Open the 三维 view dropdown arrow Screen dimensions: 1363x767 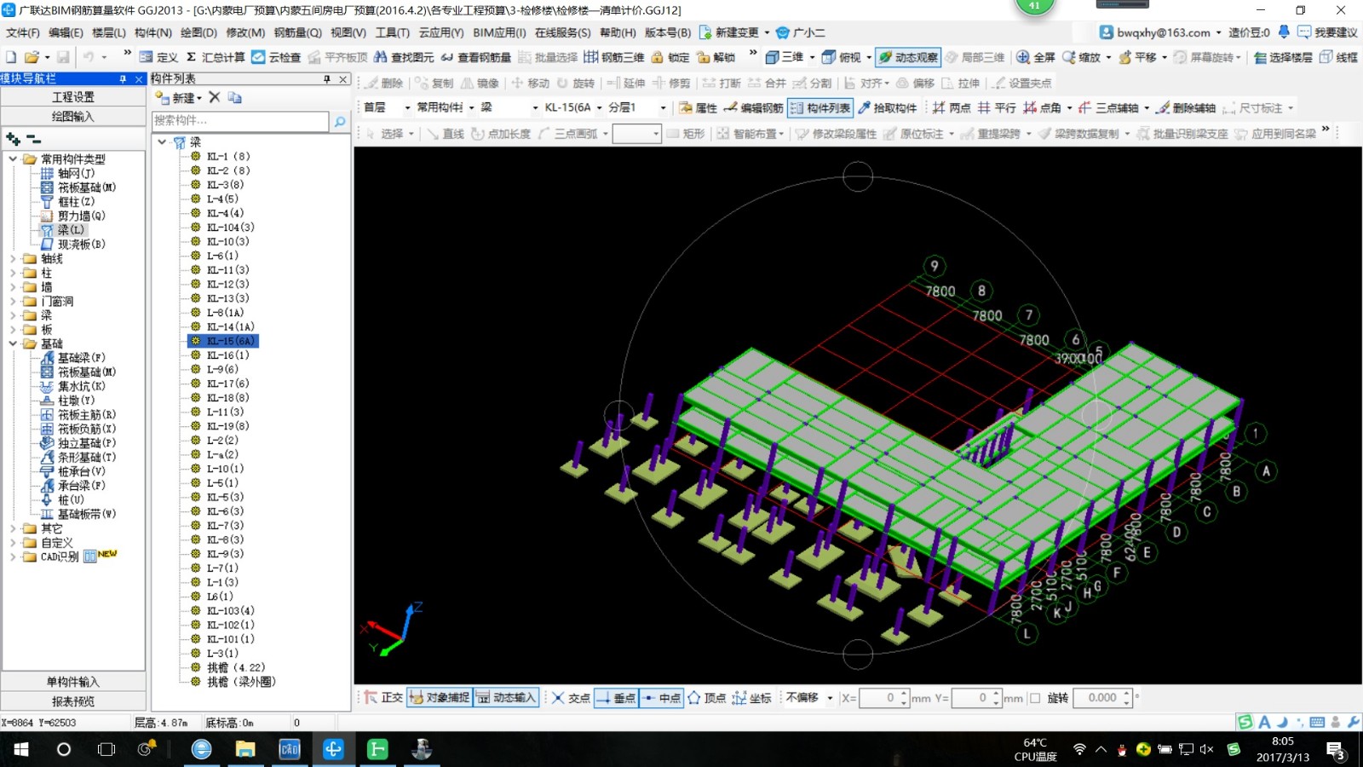[812, 57]
